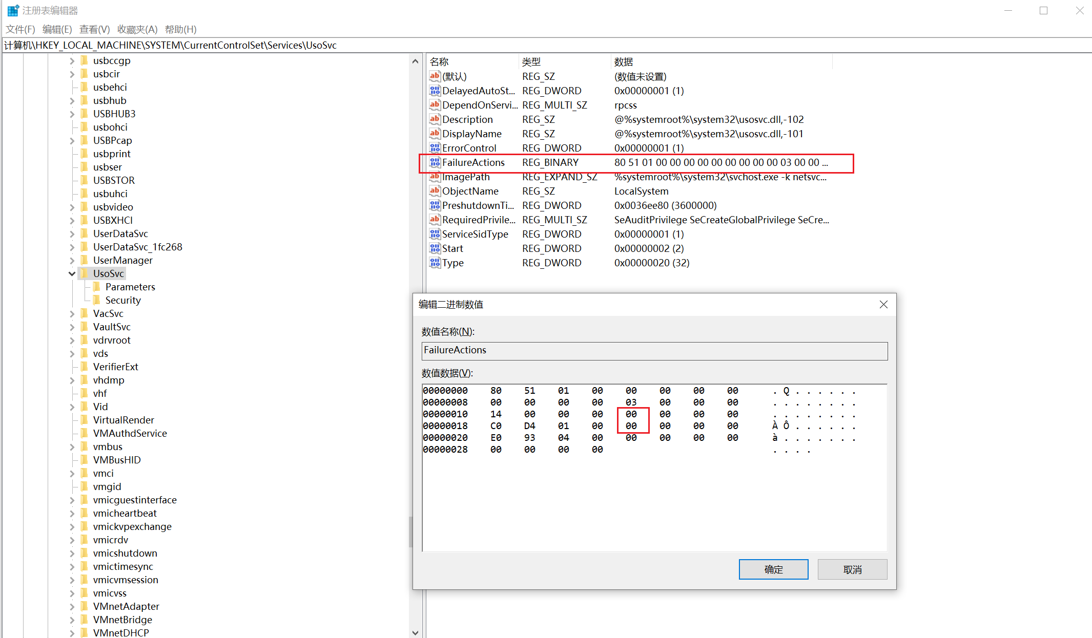The height and width of the screenshot is (638, 1092).
Task: Click the Security subkey folder icon
Action: pos(97,300)
